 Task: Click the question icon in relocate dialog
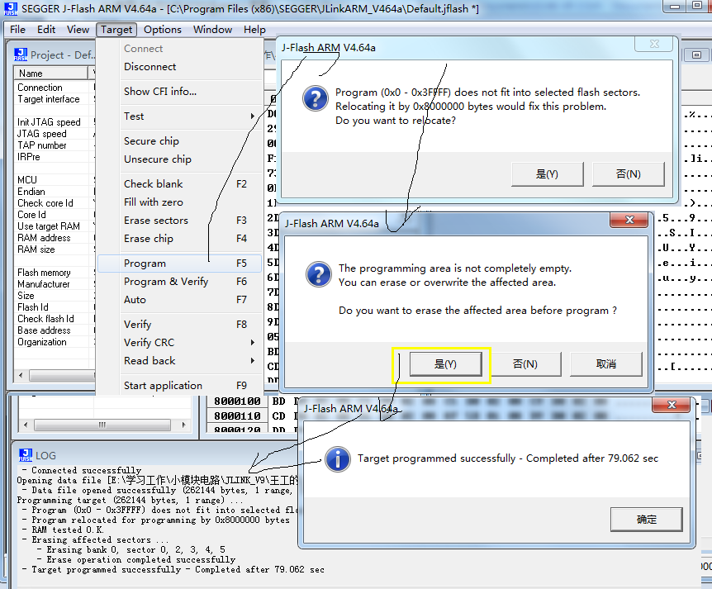(316, 98)
